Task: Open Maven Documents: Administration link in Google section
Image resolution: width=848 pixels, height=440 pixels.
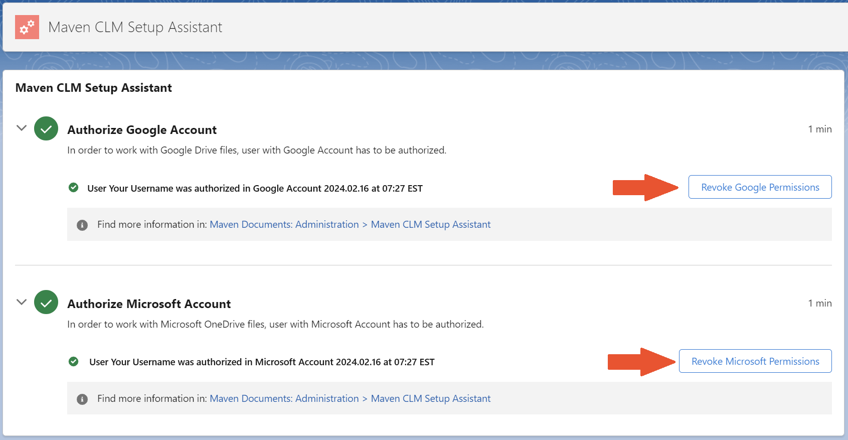Action: (x=284, y=224)
